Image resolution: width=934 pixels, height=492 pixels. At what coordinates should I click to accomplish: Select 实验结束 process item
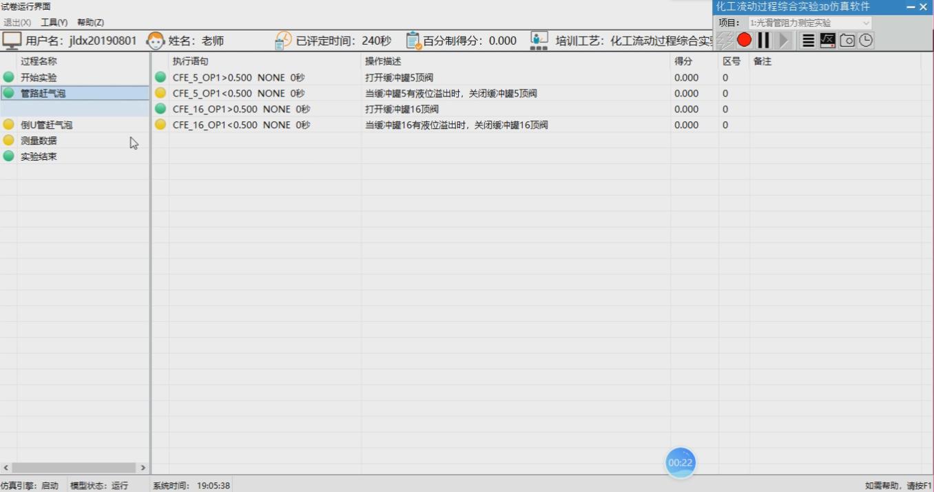39,156
